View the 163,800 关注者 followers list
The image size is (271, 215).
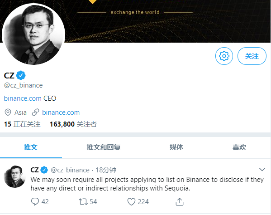pos(73,124)
